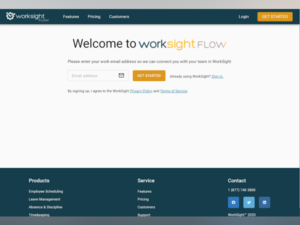Click the 'Service' footer heading
300x225 pixels.
146,180
